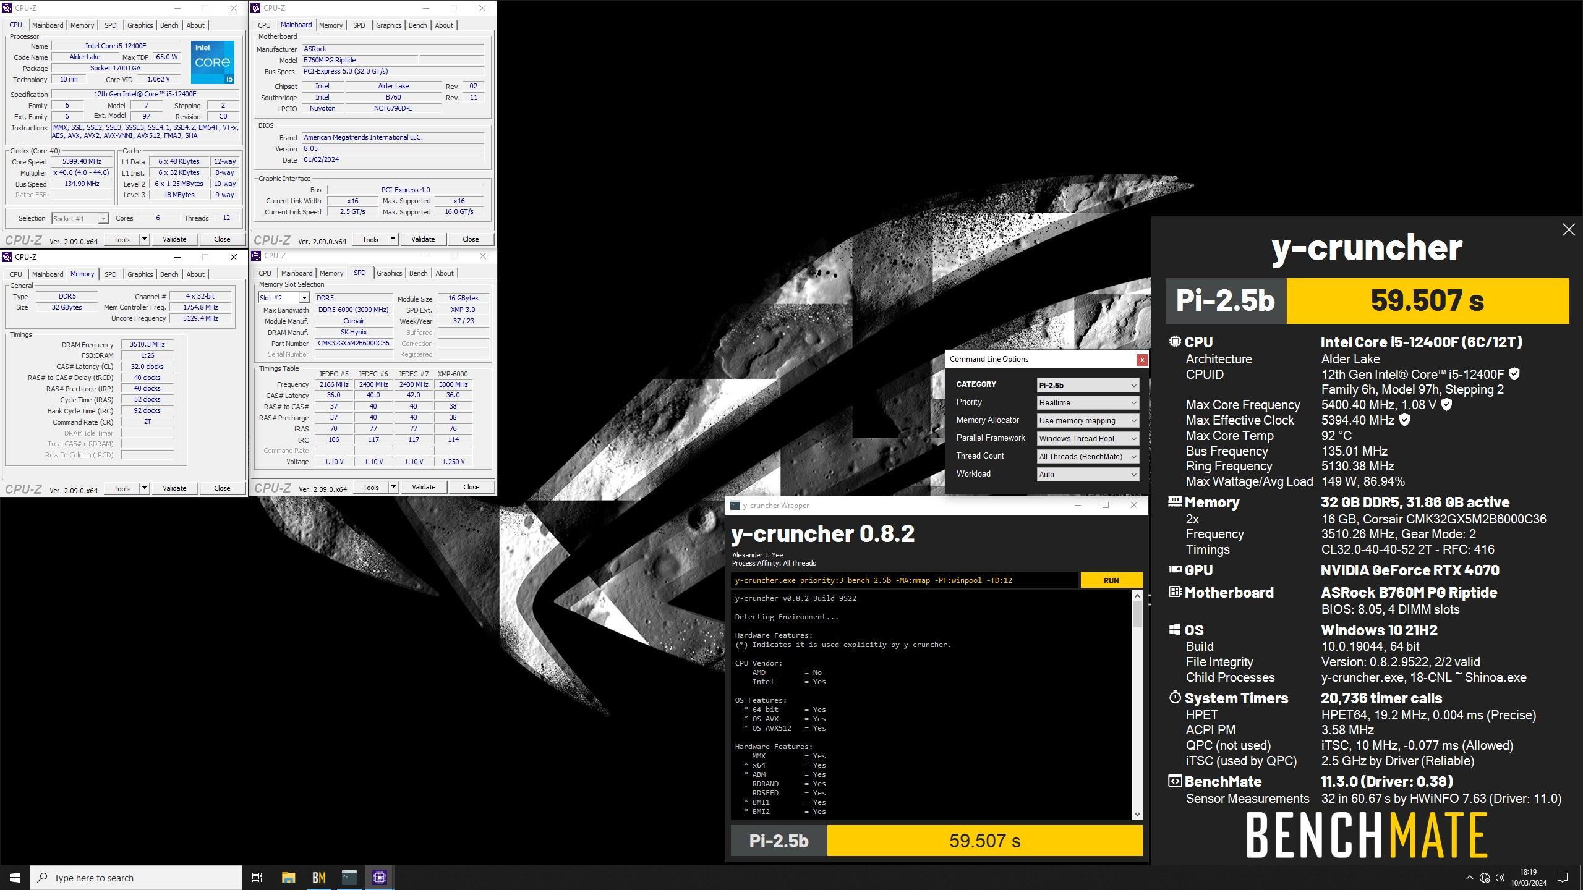Click Part Number CMK32GX5M2B6000C36 field

pyautogui.click(x=354, y=344)
